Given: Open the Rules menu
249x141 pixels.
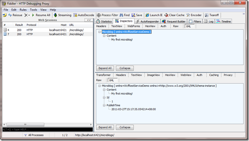Looking at the screenshot, I should click(x=23, y=10).
